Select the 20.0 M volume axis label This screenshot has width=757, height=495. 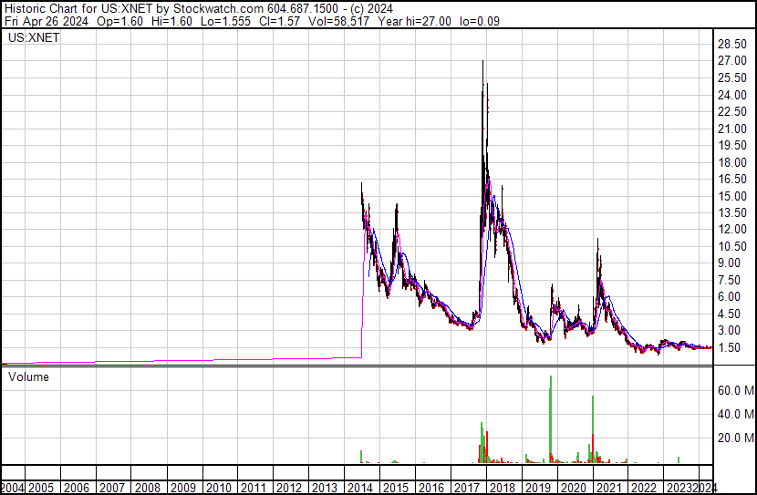point(734,438)
